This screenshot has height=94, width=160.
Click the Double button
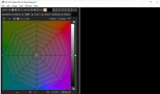(x=62, y=19)
